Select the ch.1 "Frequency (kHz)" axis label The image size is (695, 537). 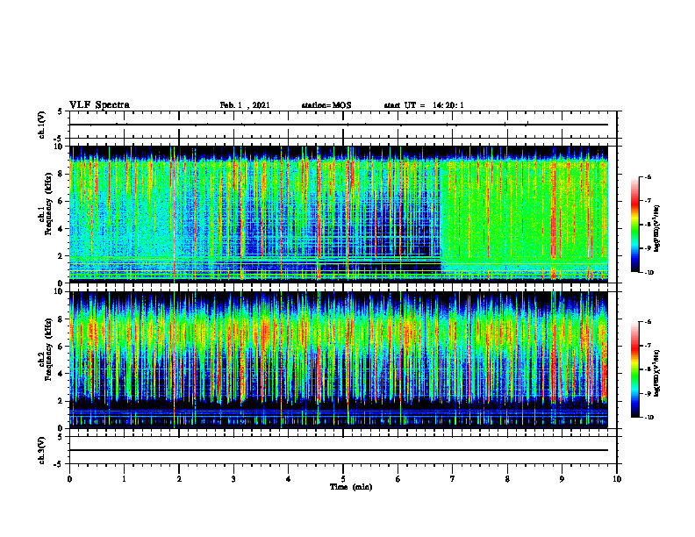click(48, 204)
